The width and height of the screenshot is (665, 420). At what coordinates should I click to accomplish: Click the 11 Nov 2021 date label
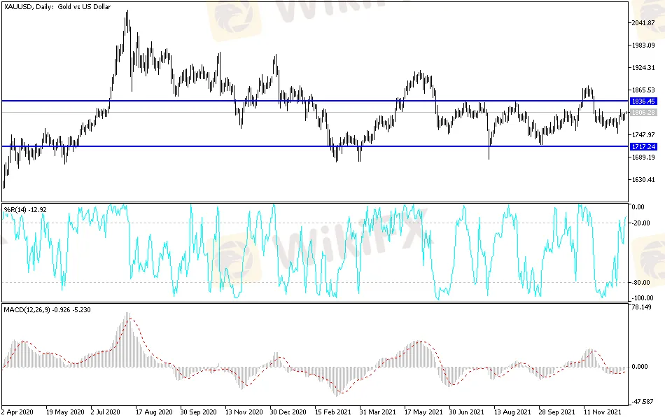point(602,412)
